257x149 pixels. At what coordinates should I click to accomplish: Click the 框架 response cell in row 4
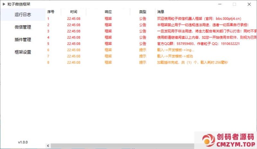(108, 37)
